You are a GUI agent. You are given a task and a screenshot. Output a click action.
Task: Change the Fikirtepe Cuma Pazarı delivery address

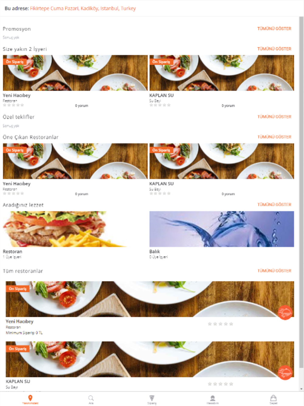point(83,8)
